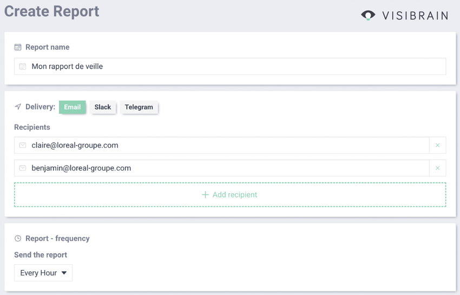Remove recipient benjamin@loreal-groupe.com
Viewport: 460px width, 295px height.
pyautogui.click(x=437, y=168)
